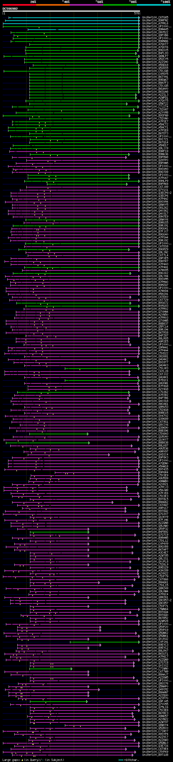Screen dimensions: 173x762
Task: Select label UniRef100_Q5W722
Action: pos(155,104)
